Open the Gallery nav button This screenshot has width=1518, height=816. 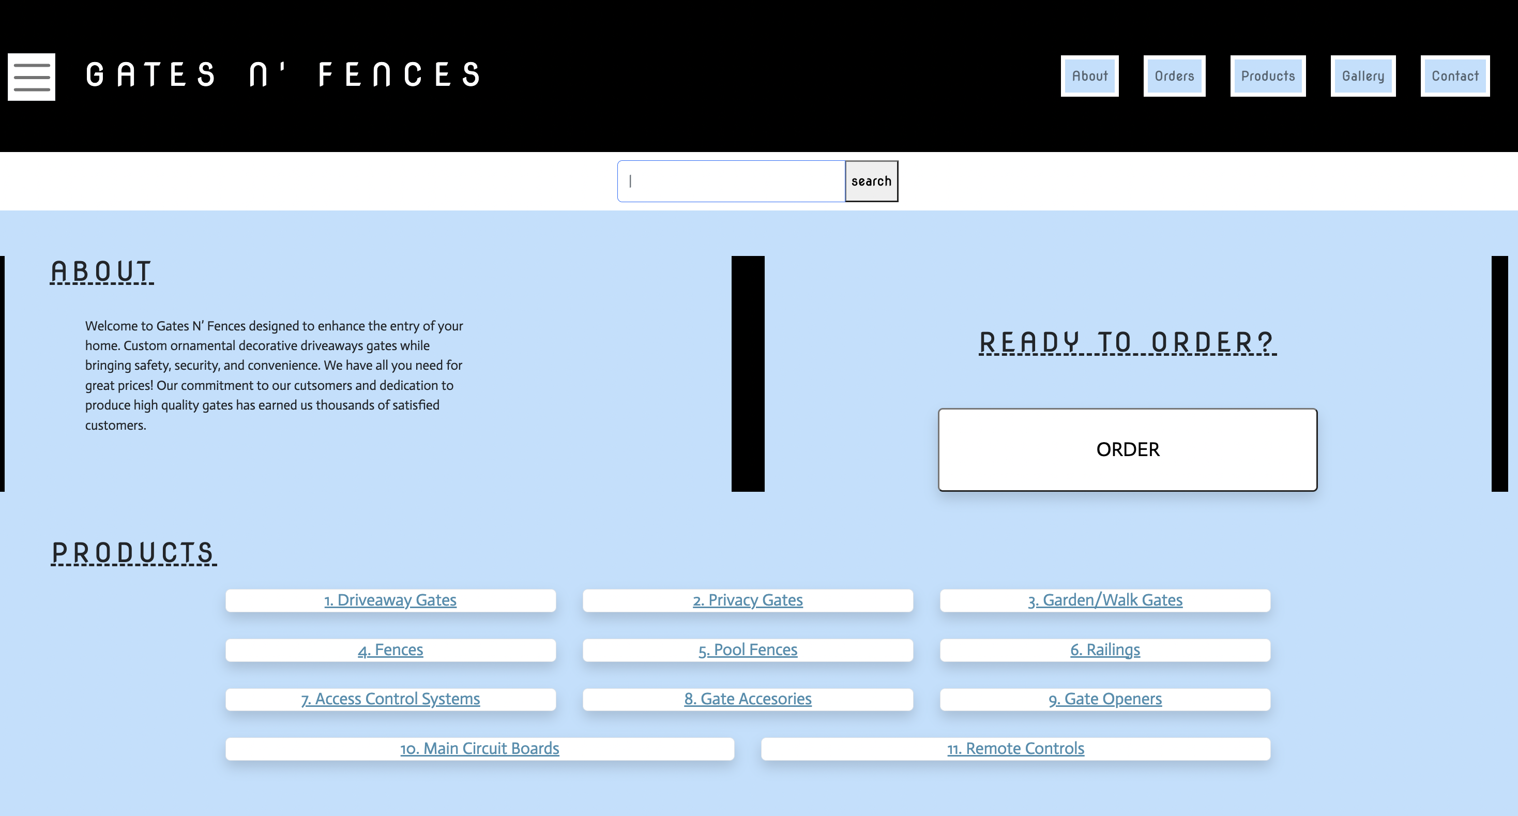point(1362,76)
